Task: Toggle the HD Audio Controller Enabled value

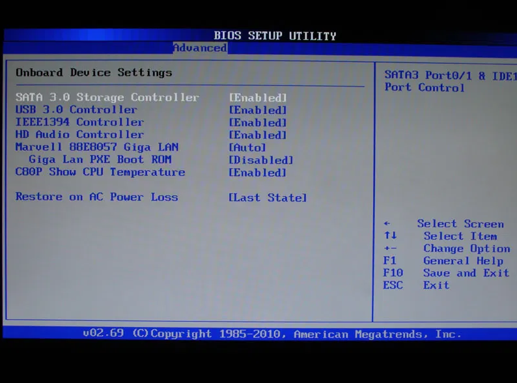Action: 258,135
